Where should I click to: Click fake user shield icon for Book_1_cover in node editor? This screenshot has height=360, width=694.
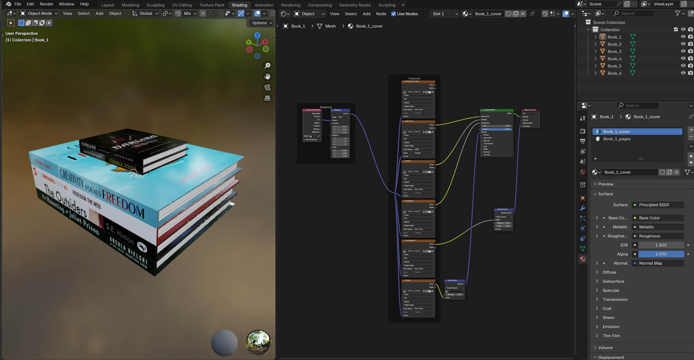tap(509, 14)
